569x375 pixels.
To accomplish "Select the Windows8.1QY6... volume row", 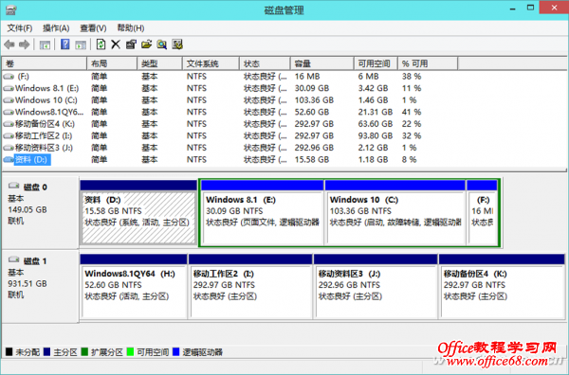I will click(x=284, y=113).
